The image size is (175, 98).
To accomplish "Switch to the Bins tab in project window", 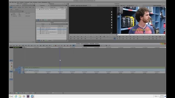I will 11,7.
